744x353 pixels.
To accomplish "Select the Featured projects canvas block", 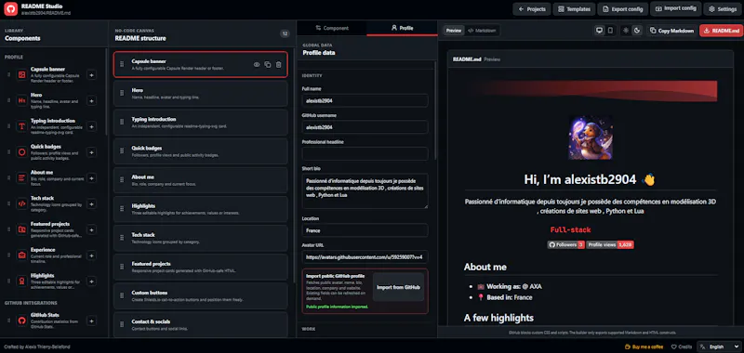I will click(200, 267).
